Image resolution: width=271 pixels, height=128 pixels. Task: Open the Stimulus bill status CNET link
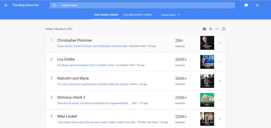point(94,103)
